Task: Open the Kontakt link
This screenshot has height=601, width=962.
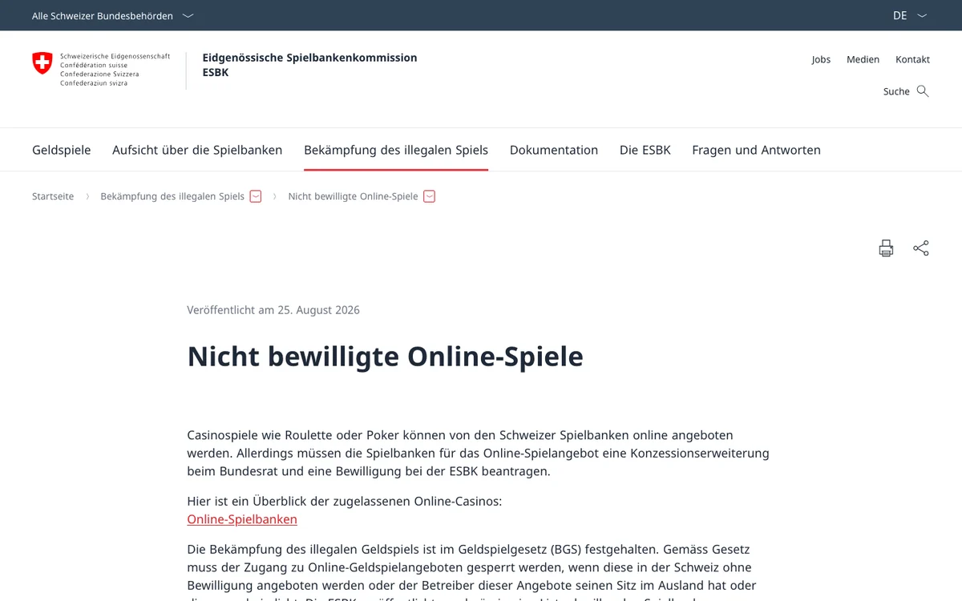Action: [x=912, y=59]
